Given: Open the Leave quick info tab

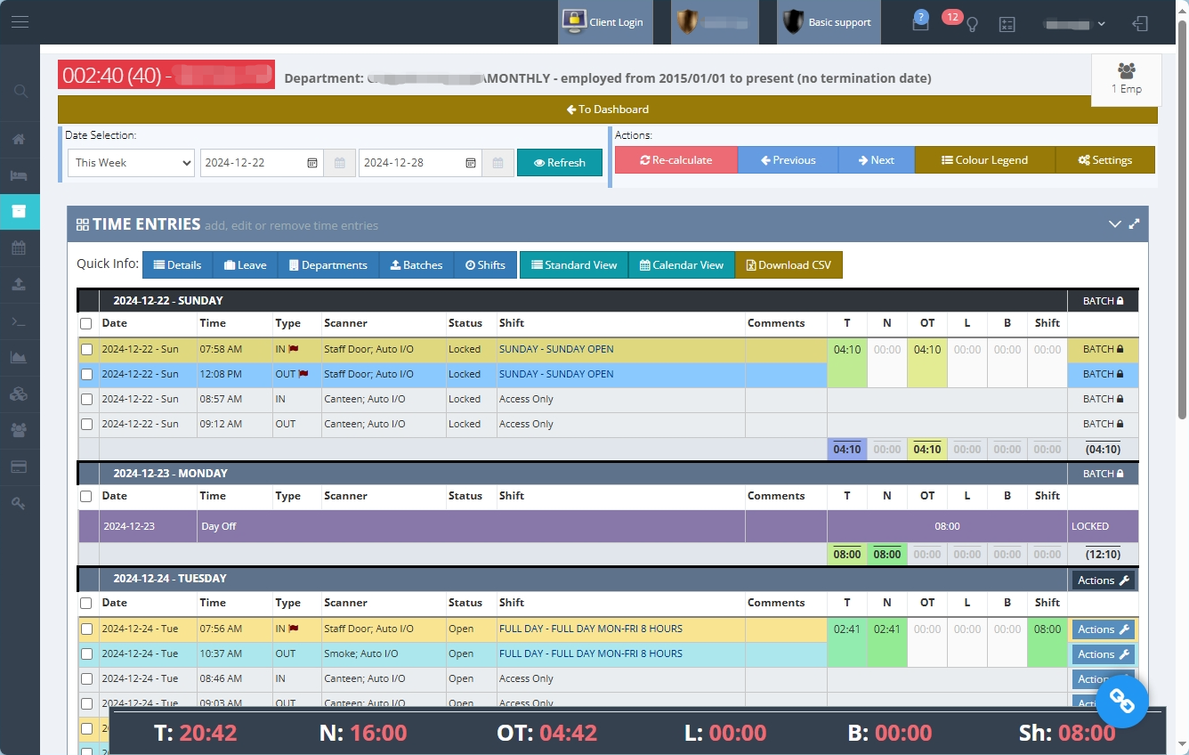Looking at the screenshot, I should pos(245,265).
